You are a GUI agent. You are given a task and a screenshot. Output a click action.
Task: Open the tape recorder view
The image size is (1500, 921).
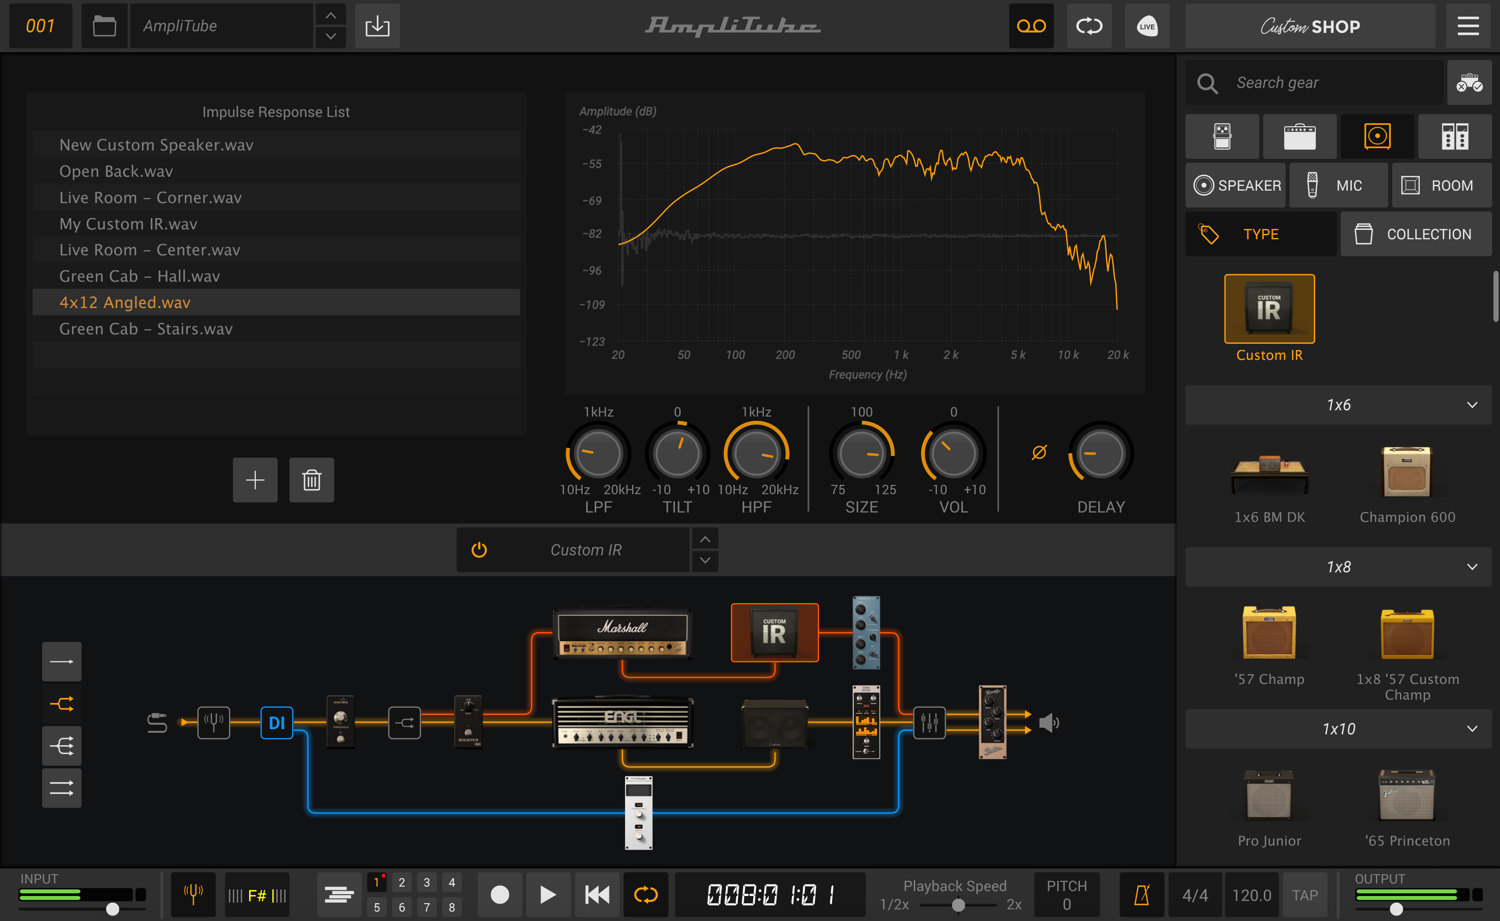1031,26
